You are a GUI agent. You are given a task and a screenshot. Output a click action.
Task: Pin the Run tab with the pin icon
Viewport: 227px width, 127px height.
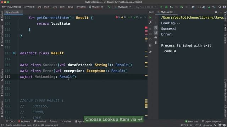150,52
